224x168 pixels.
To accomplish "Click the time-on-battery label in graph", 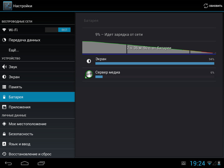I will coord(149,48).
